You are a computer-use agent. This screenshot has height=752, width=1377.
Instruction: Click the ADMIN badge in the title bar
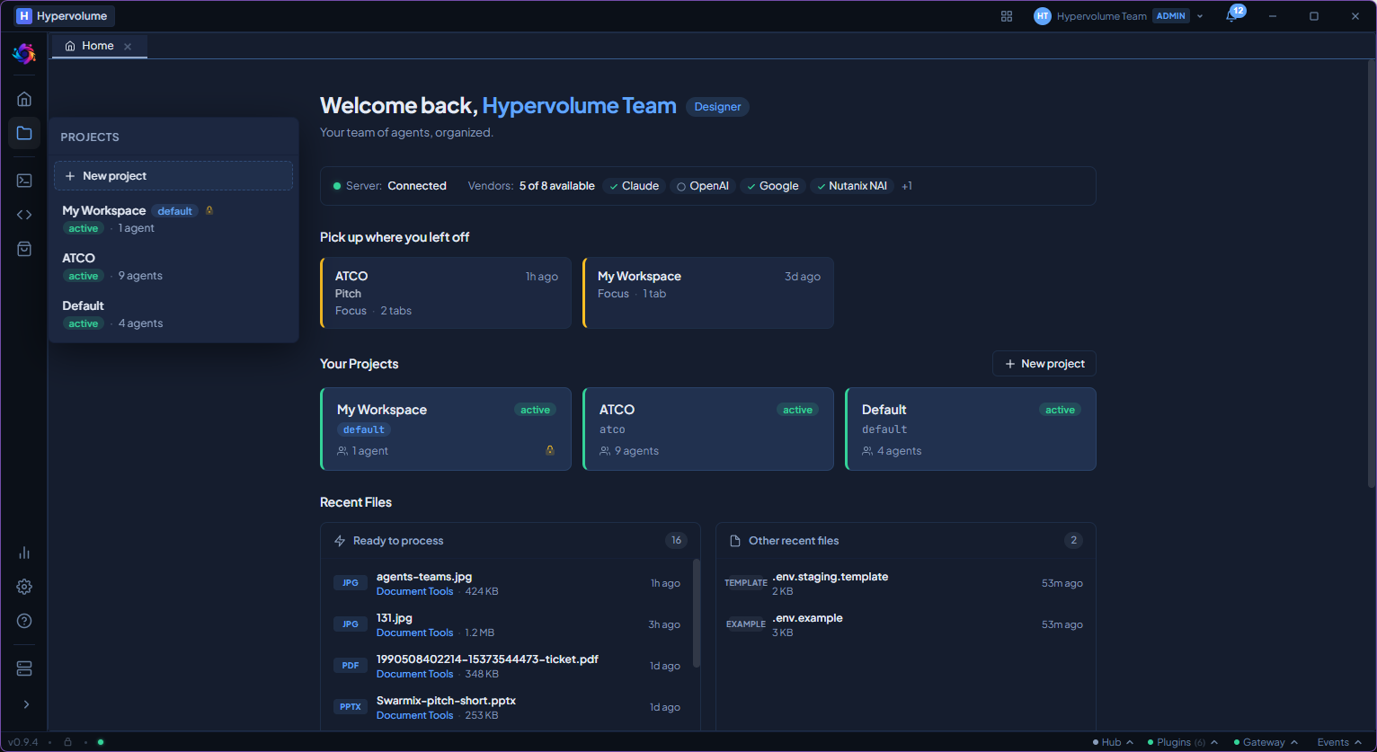[1170, 16]
